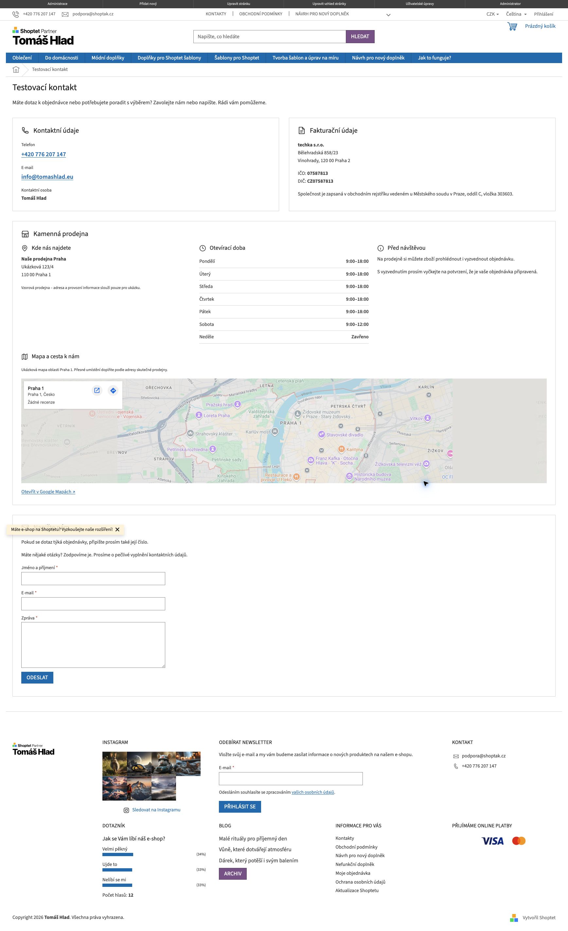
Task: Open the CZK currency dropdown
Action: 492,14
